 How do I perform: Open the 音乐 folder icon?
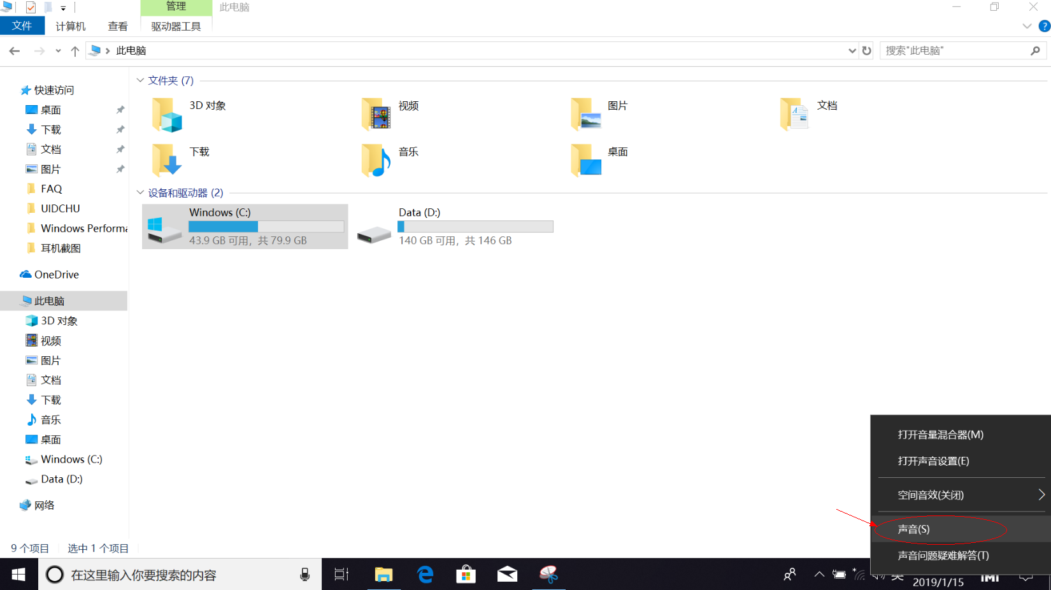coord(376,161)
